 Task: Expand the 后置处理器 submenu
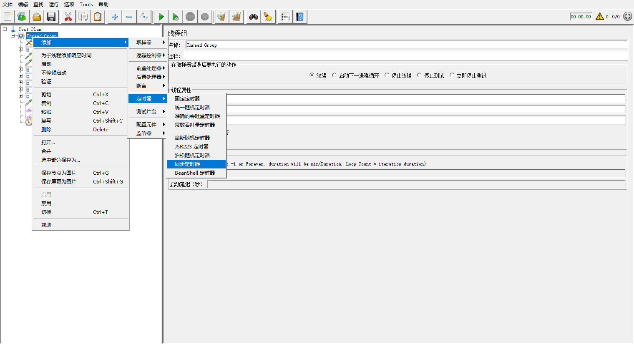(148, 77)
